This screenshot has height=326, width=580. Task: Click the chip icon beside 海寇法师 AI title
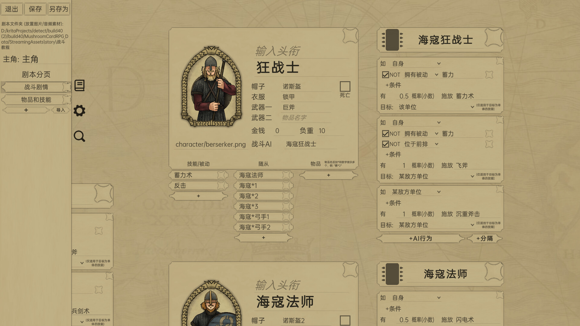(392, 274)
